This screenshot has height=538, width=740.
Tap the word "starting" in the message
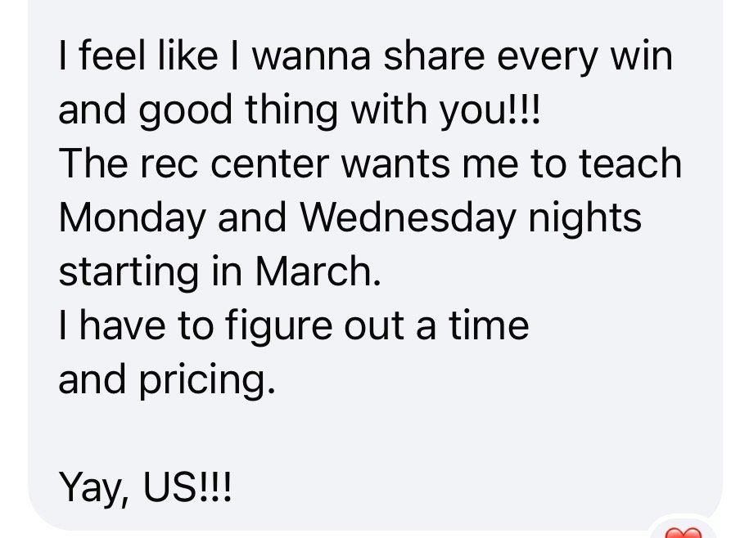[x=129, y=273]
